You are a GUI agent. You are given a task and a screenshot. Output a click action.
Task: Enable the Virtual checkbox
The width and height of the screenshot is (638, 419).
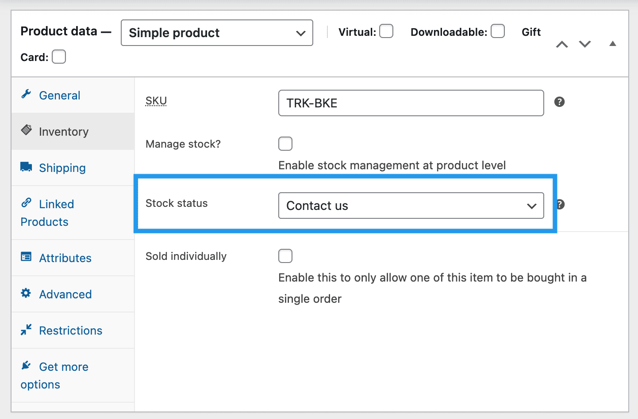click(x=386, y=31)
